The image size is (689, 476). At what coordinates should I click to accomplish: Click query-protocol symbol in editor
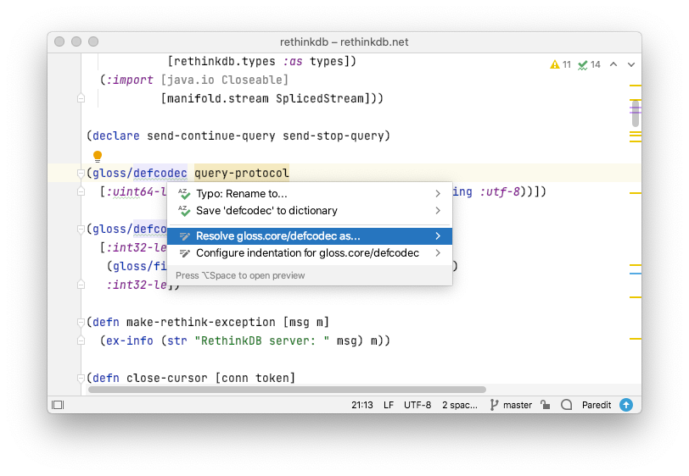(x=242, y=173)
